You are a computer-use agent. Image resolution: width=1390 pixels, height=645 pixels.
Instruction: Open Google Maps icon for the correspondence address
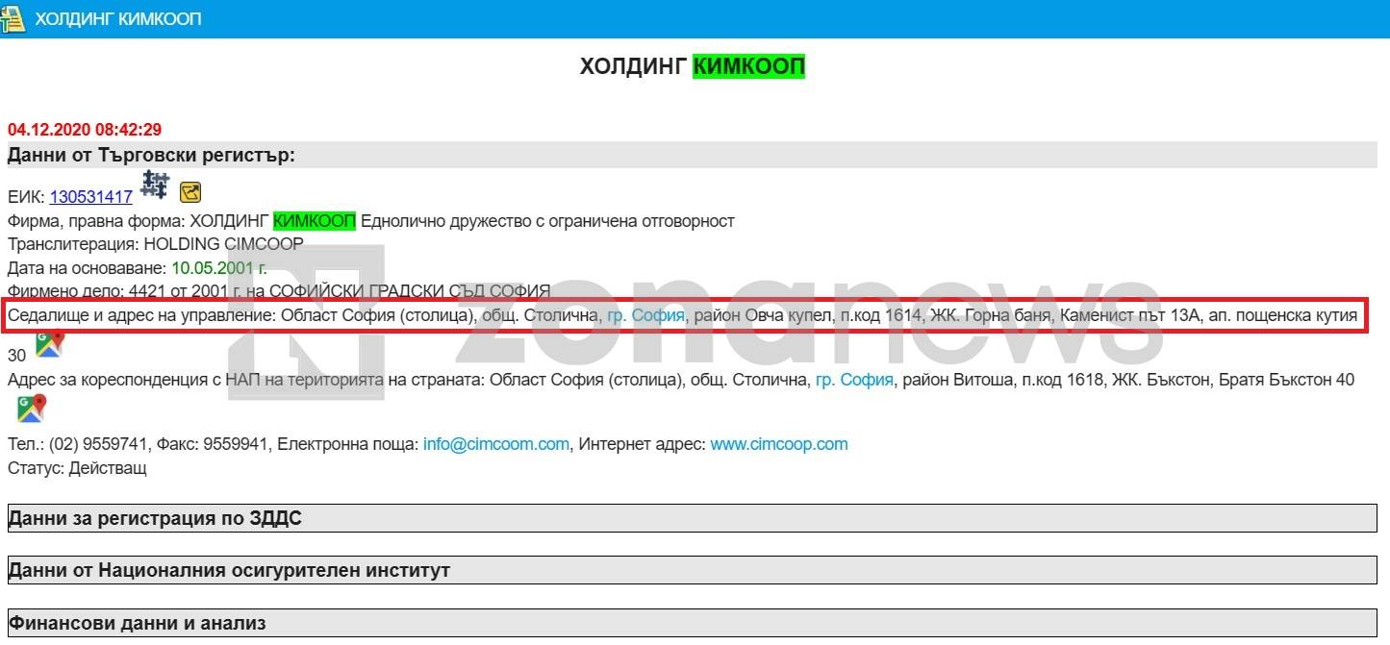pyautogui.click(x=31, y=409)
